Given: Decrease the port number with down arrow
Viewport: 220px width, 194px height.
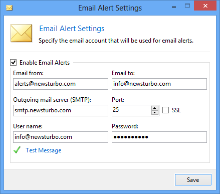Looking at the screenshot, I should (x=155, y=112).
